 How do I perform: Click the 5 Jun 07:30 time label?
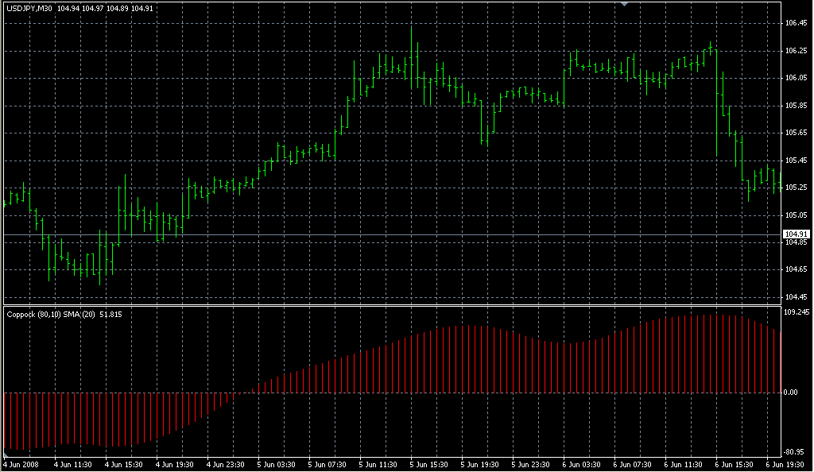tap(327, 465)
